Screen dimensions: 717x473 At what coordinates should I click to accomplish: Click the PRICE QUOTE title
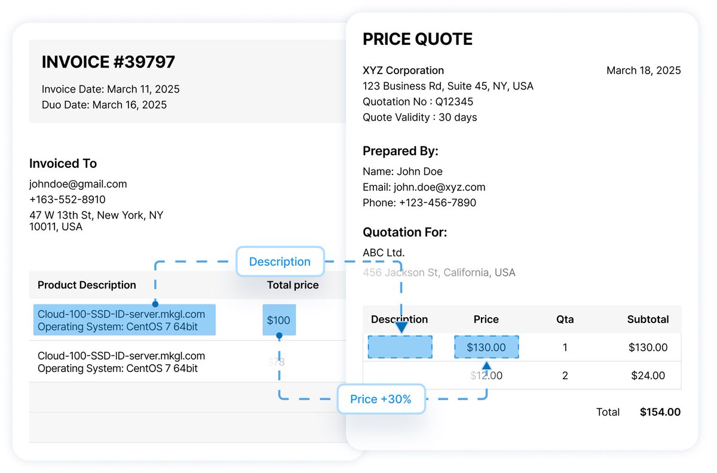(418, 39)
